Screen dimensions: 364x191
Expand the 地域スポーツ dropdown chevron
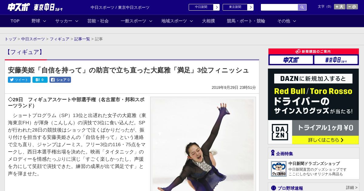(x=191, y=21)
